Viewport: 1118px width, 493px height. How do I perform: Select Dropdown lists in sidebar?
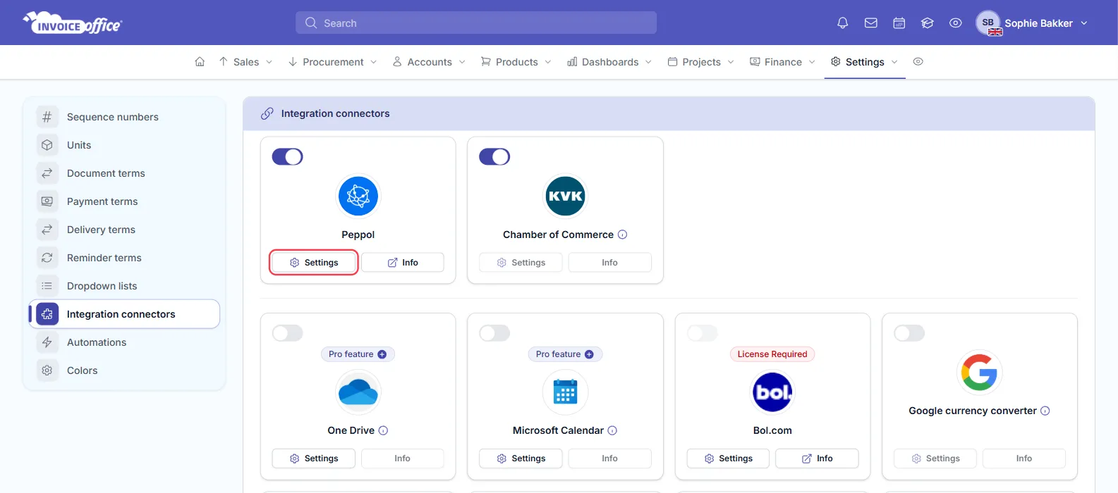click(124, 286)
